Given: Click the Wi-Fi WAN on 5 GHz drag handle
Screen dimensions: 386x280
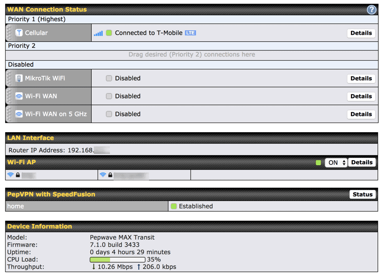Looking at the screenshot, I should click(9, 114).
